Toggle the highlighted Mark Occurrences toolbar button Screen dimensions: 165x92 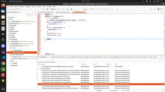(53, 9)
